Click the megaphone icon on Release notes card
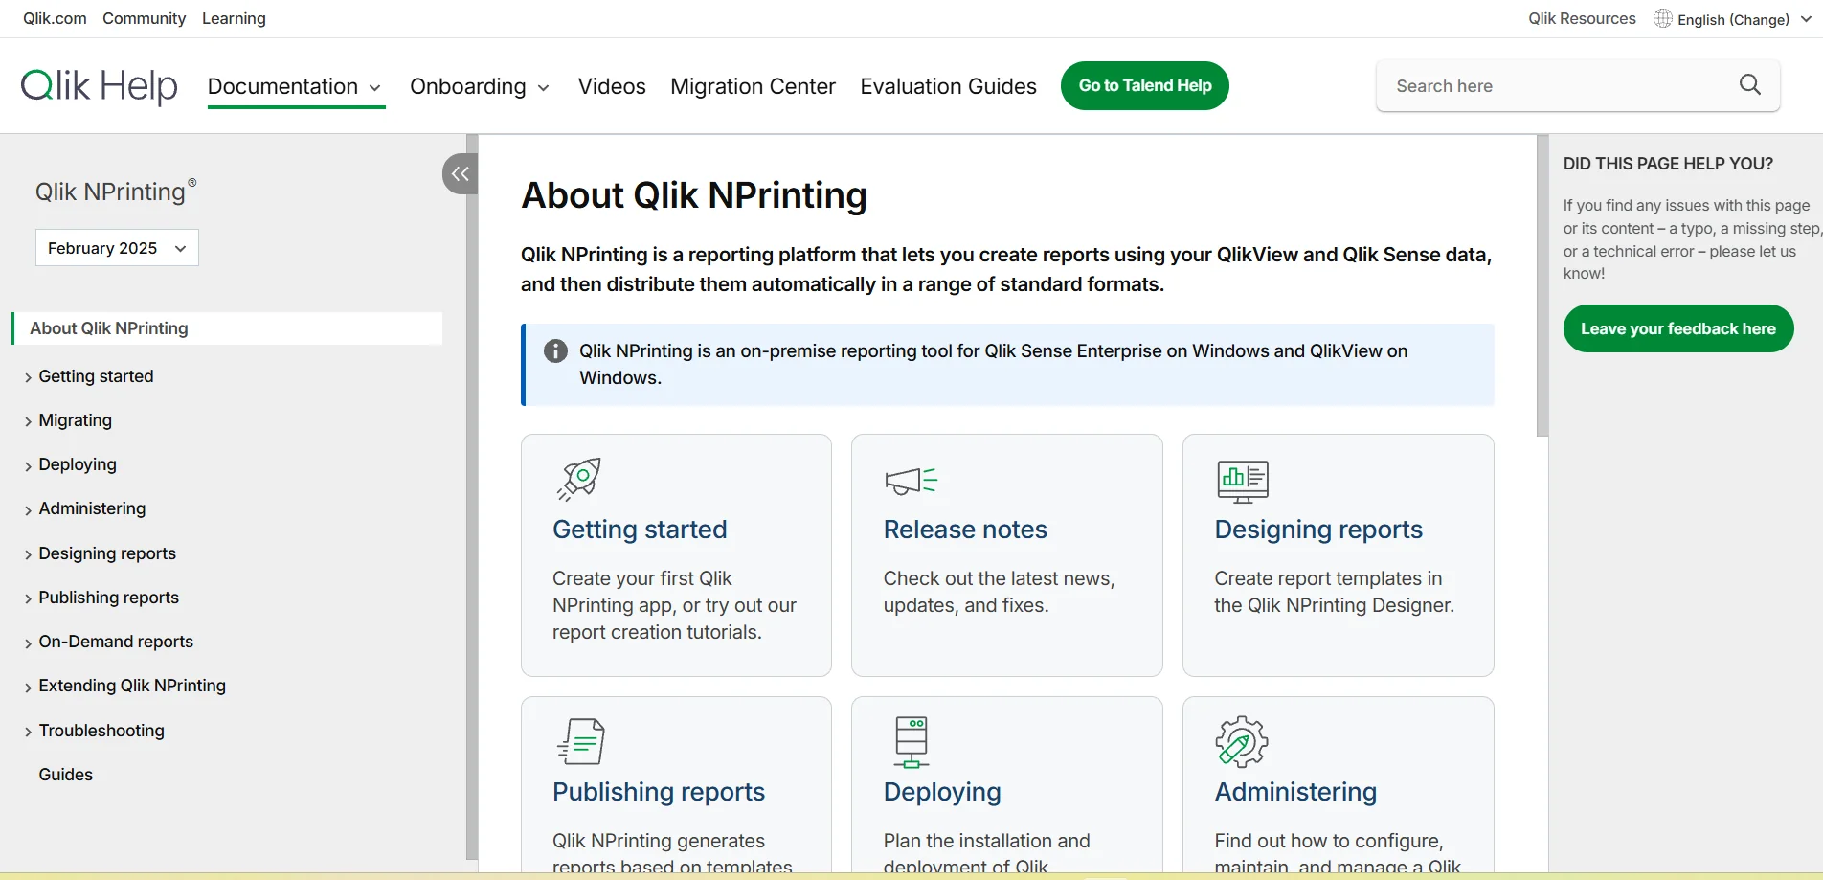The height and width of the screenshot is (880, 1823). click(x=911, y=480)
